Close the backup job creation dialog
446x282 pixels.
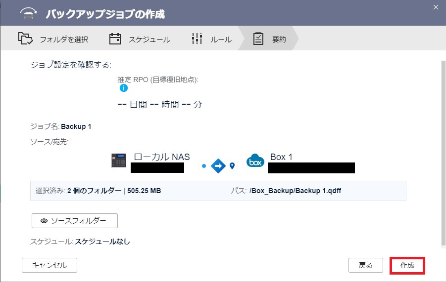[436, 7]
